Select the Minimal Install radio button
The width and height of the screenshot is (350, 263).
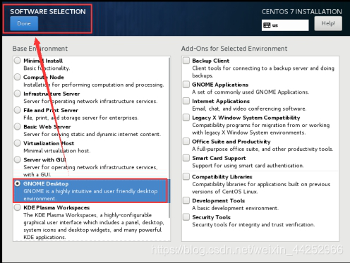tap(18, 61)
